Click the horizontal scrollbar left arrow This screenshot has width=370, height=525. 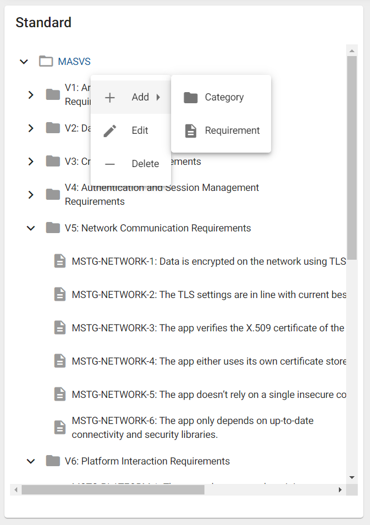click(16, 490)
